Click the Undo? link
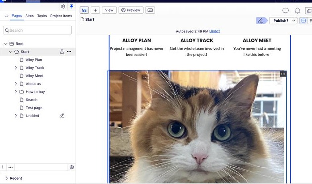312x184 pixels. click(215, 31)
